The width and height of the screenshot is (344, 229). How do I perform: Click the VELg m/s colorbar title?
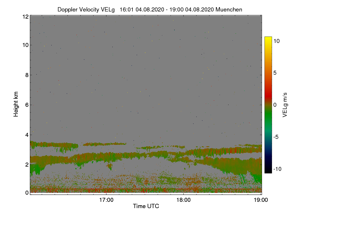[285, 105]
